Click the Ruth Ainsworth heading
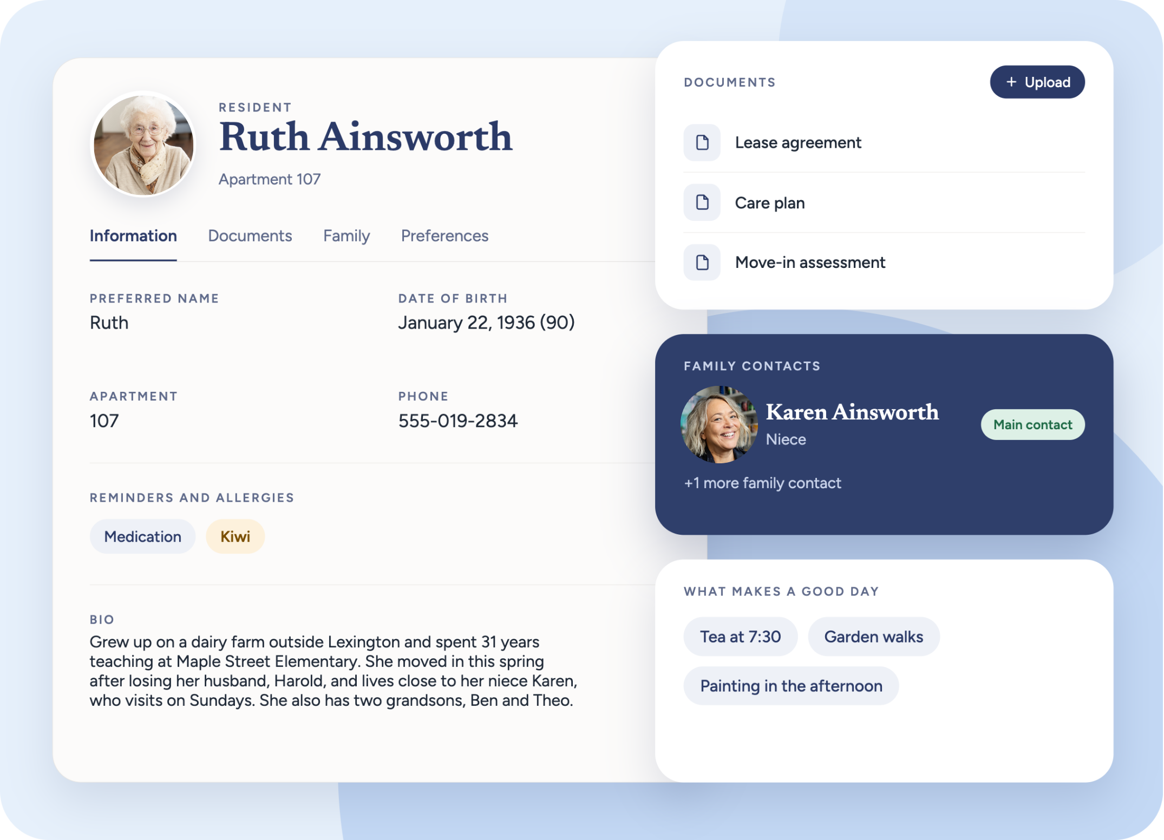The image size is (1164, 840). [x=366, y=137]
